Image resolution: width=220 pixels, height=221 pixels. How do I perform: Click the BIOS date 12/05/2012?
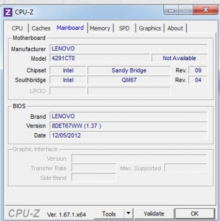(129, 135)
